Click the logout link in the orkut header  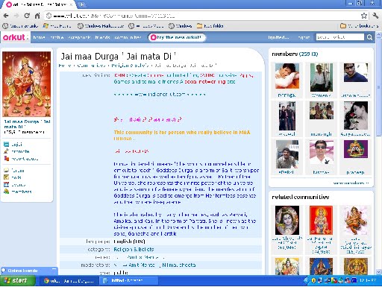(304, 37)
